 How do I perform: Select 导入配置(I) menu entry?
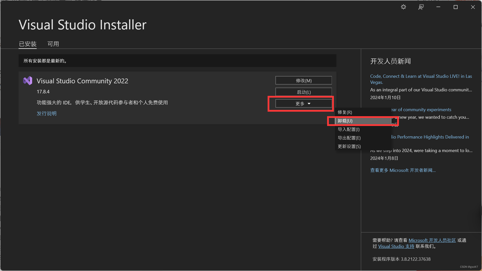click(x=349, y=129)
